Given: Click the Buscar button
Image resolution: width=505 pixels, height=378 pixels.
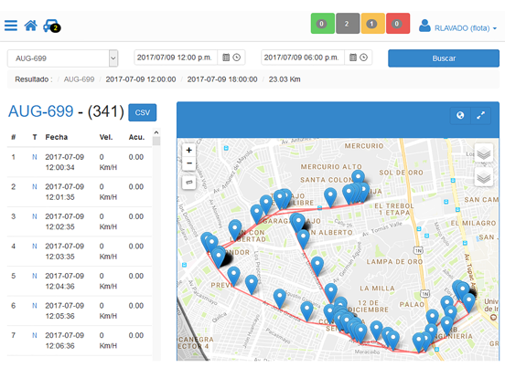Looking at the screenshot, I should pos(444,58).
